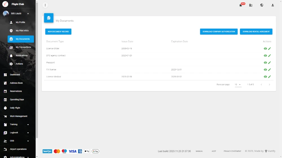
Task: Click the 2023-07-29 issue date cell
Action: [127, 56]
